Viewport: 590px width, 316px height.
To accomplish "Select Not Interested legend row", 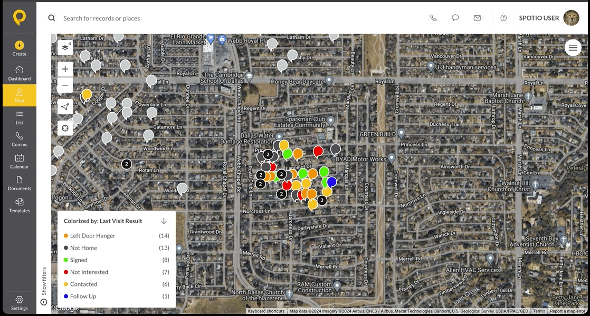I will (x=117, y=272).
